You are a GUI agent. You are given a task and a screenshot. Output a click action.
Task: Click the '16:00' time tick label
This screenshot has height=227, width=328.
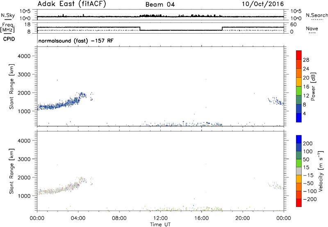(x=201, y=218)
